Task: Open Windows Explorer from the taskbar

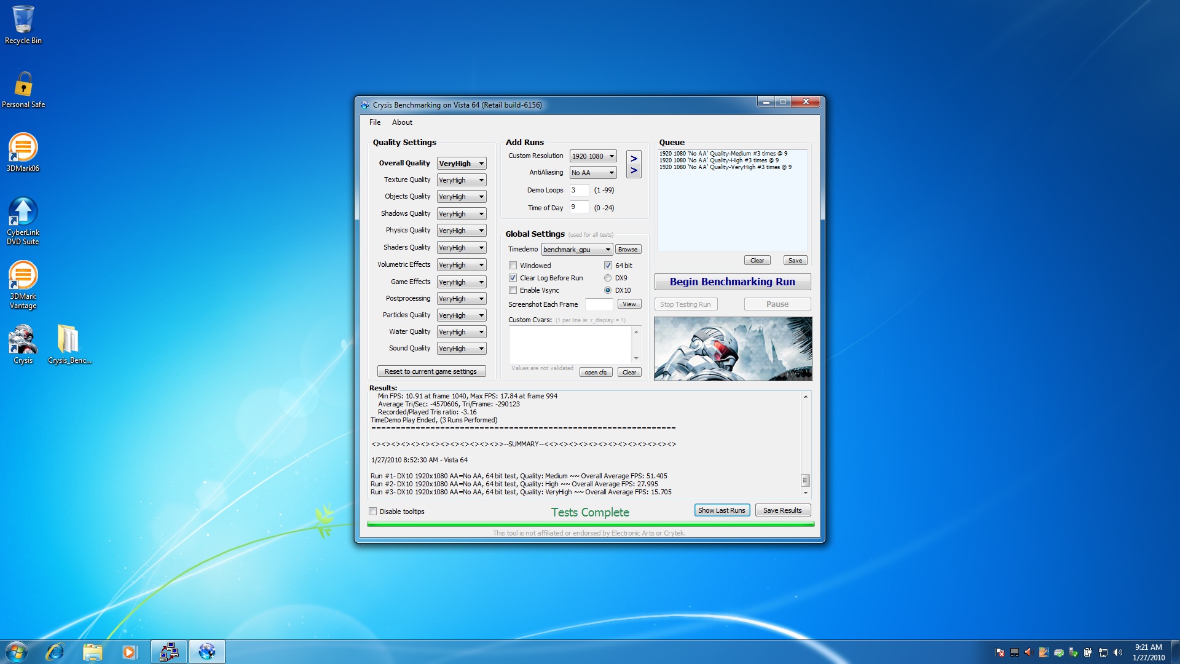Action: click(x=92, y=652)
